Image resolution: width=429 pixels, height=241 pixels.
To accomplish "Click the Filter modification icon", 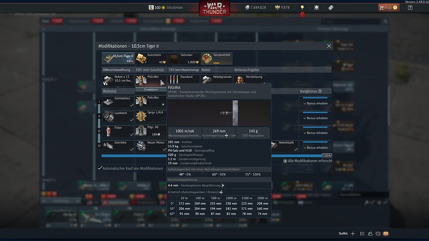I will click(109, 131).
